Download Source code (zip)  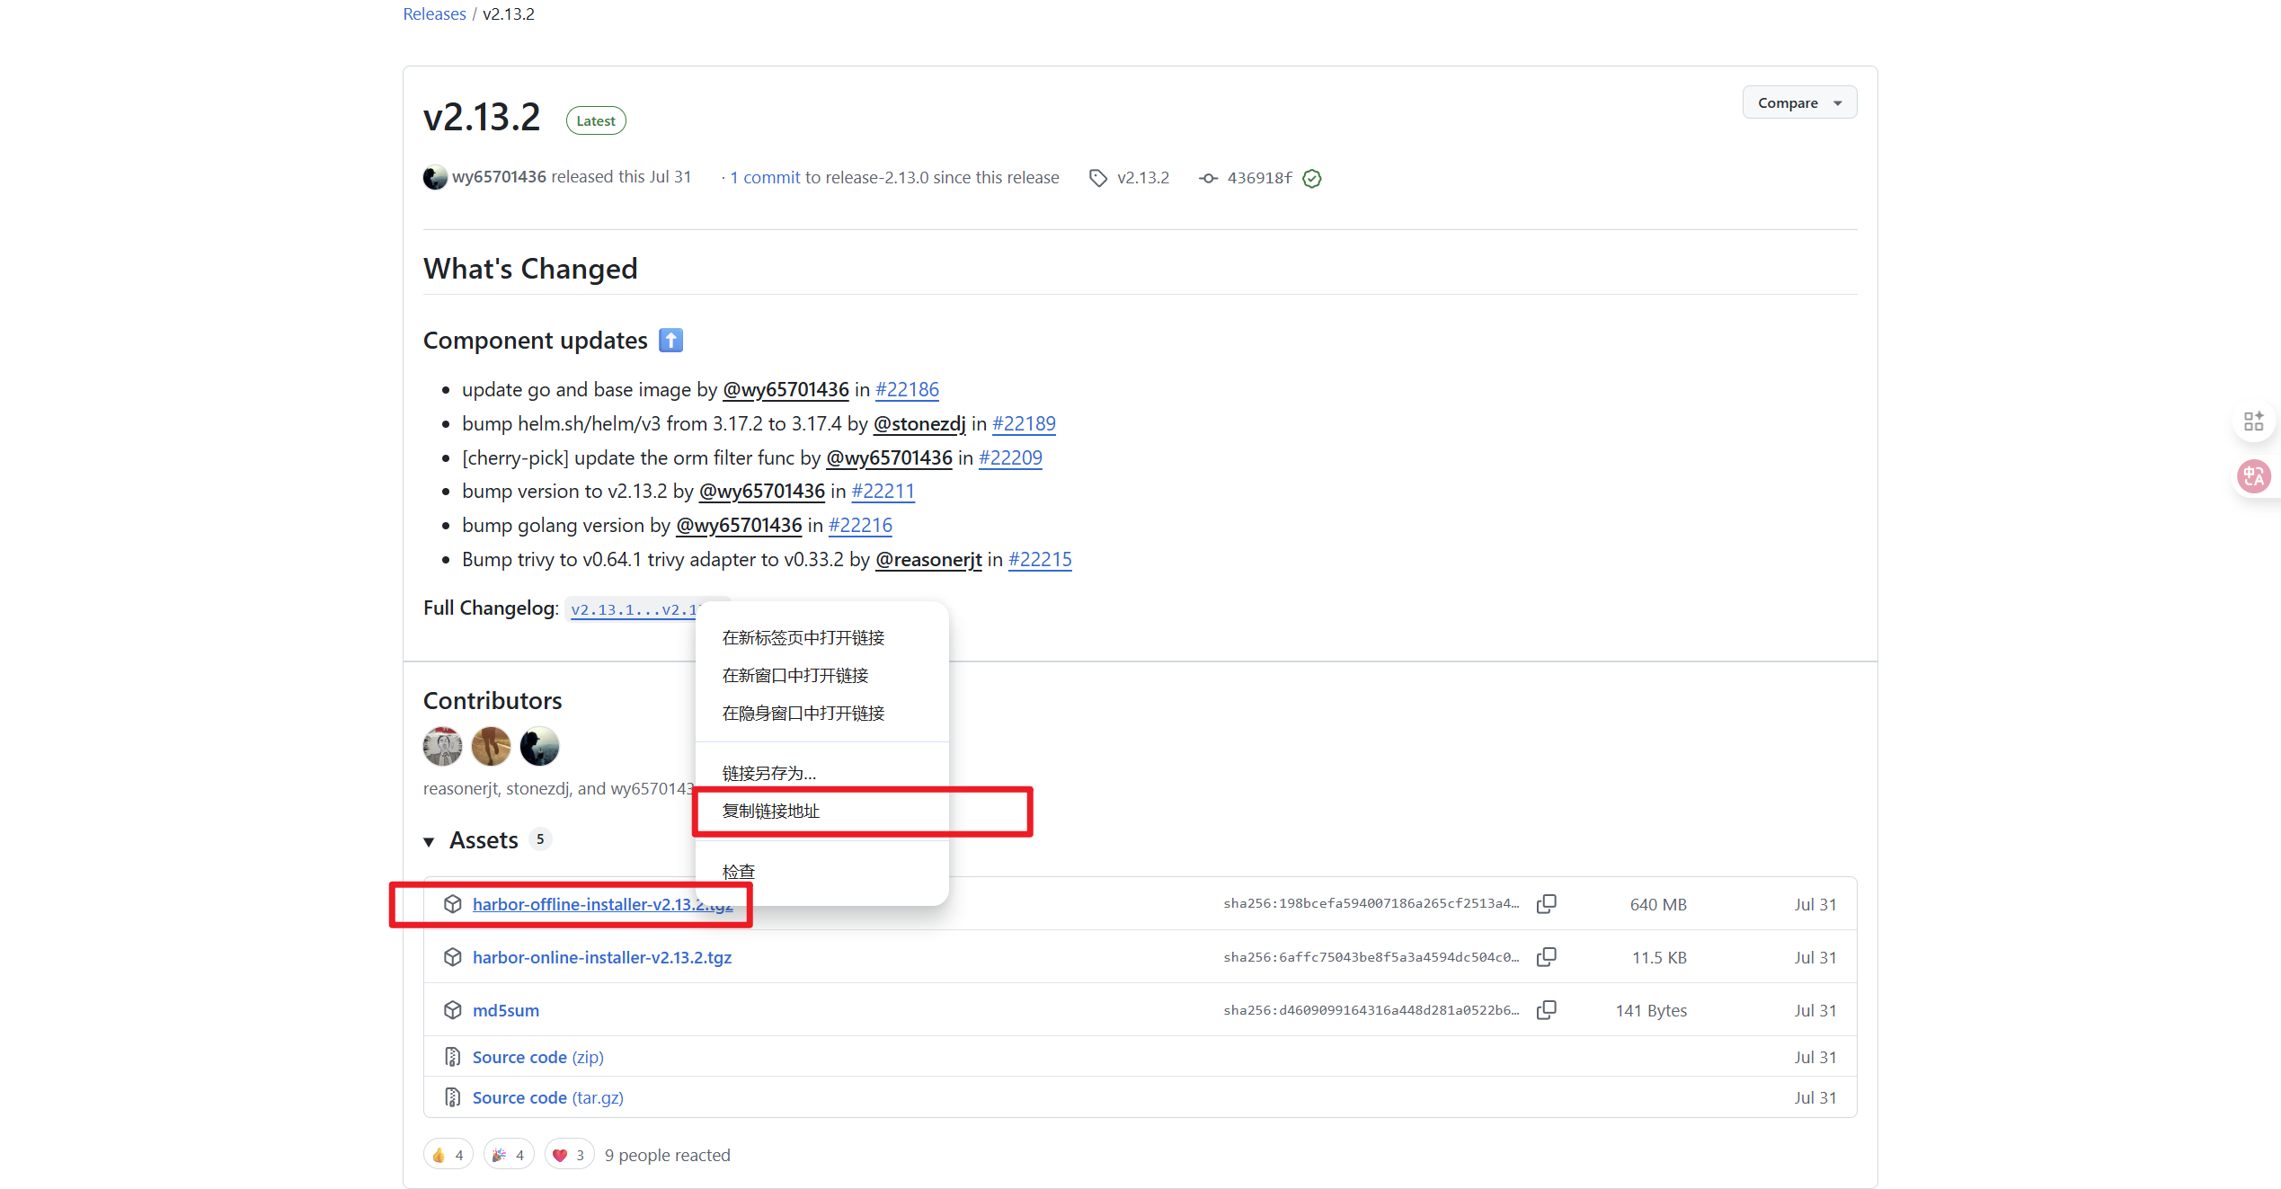538,1057
